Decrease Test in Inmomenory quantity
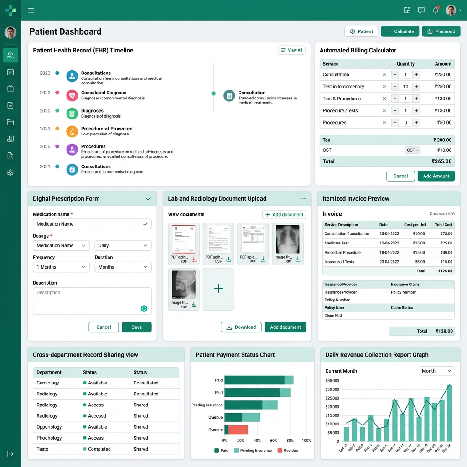This screenshot has height=467, width=467. (395, 86)
